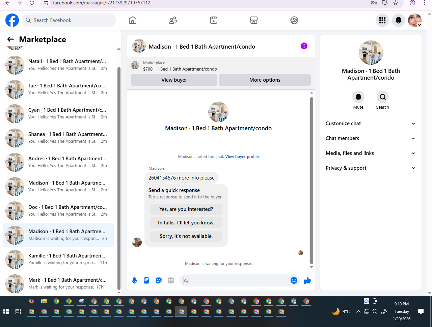Open Cyan's apartment conversation
The width and height of the screenshot is (432, 327).
click(x=58, y=114)
